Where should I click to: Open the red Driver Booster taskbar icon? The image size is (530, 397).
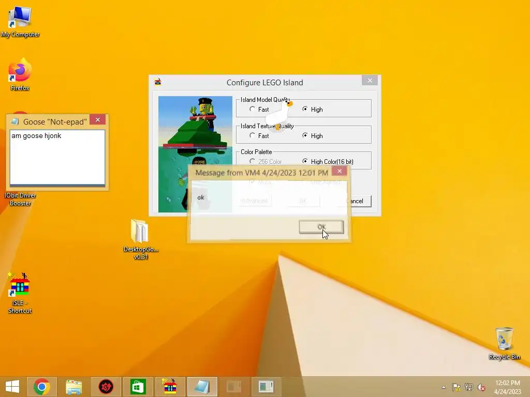tap(106, 387)
